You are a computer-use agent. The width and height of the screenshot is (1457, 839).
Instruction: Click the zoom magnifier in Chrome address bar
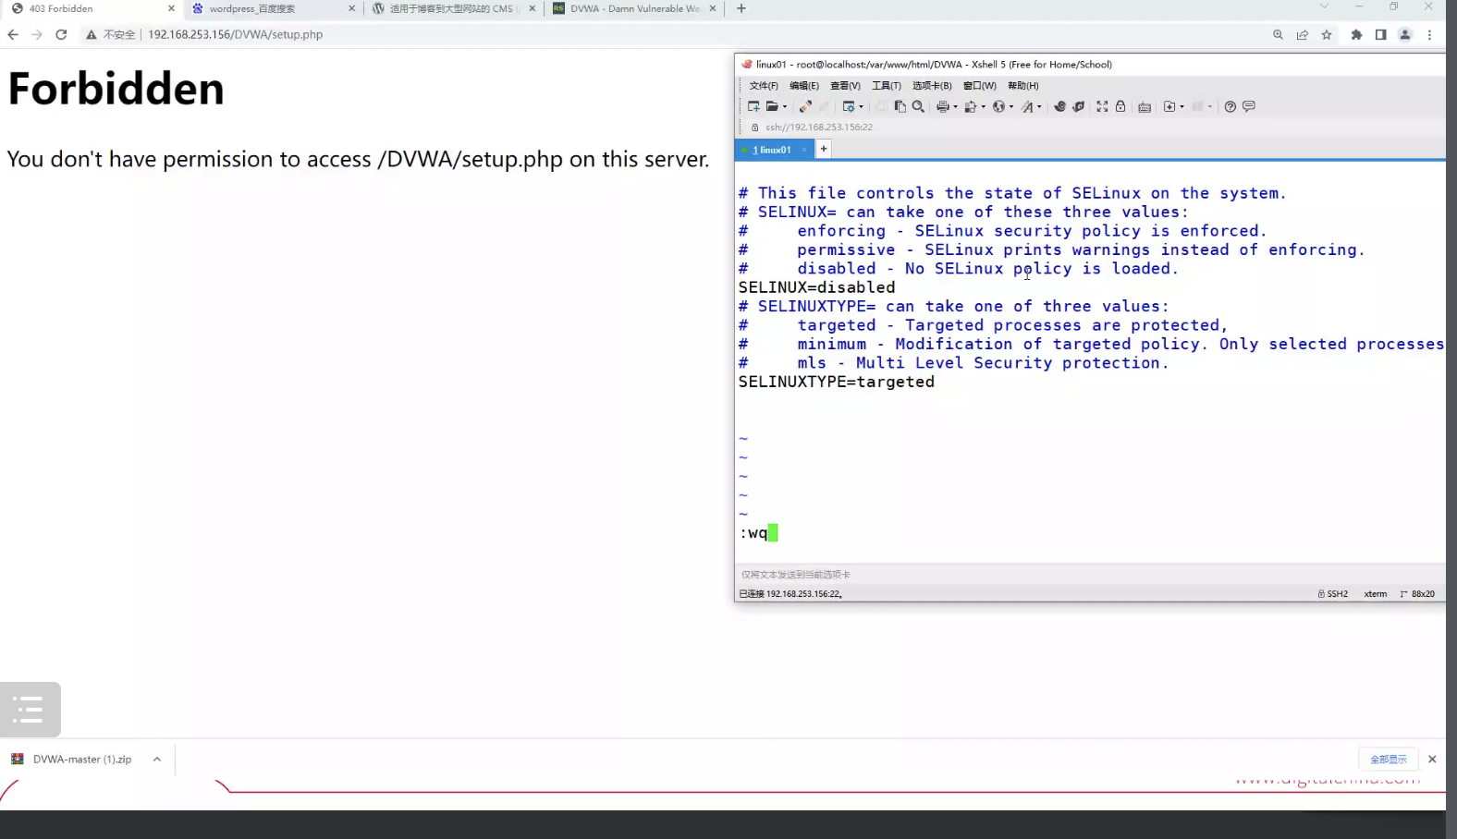(1278, 35)
